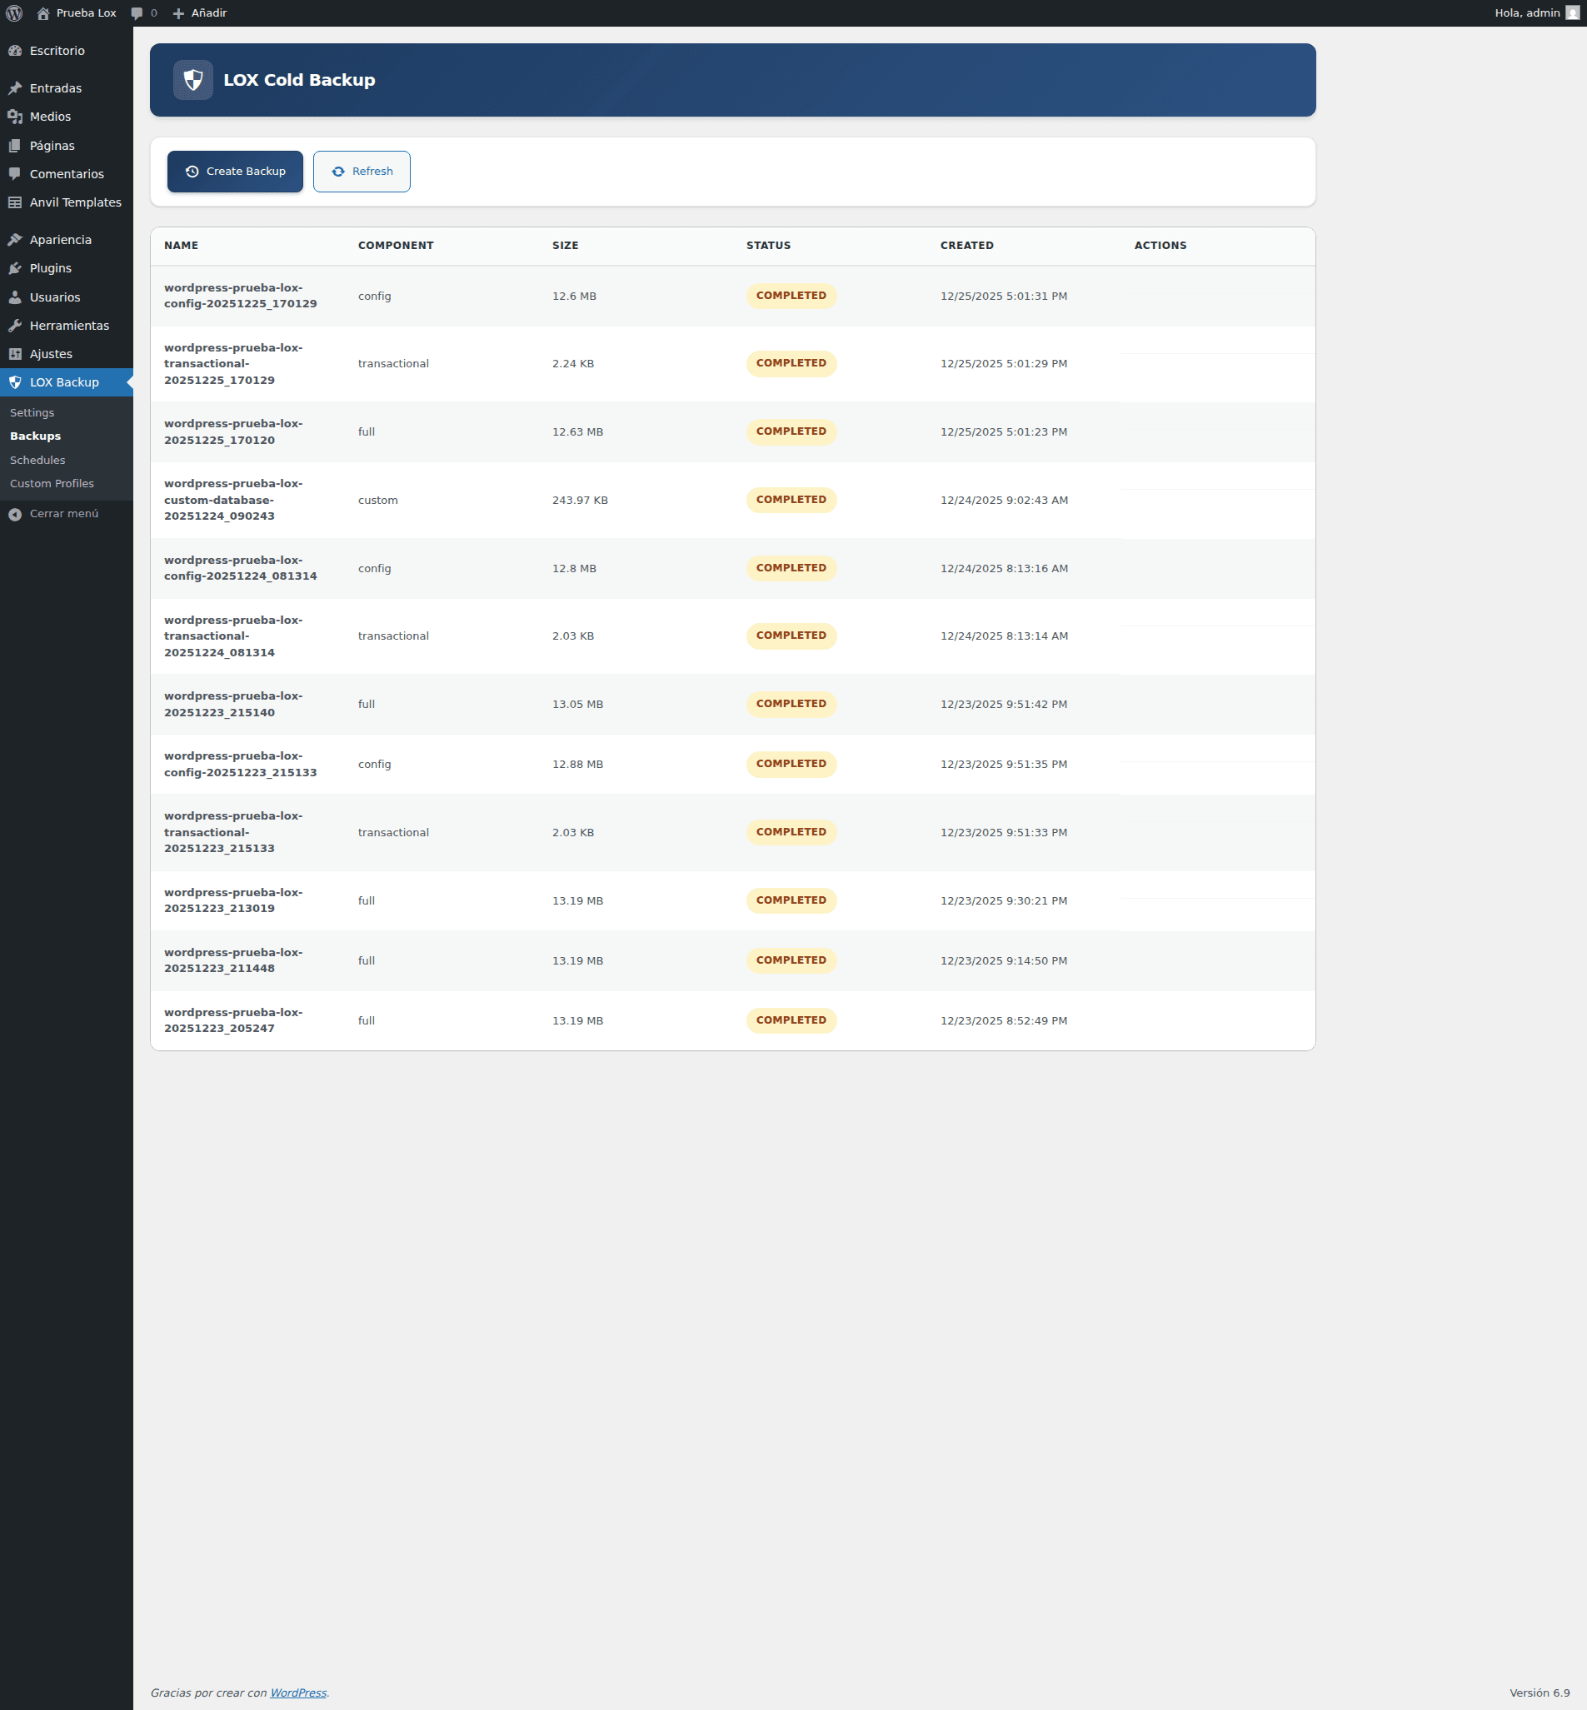Viewport: 1587px width, 1710px height.
Task: Visit the site via Prueba Lox menu
Action: click(x=77, y=12)
